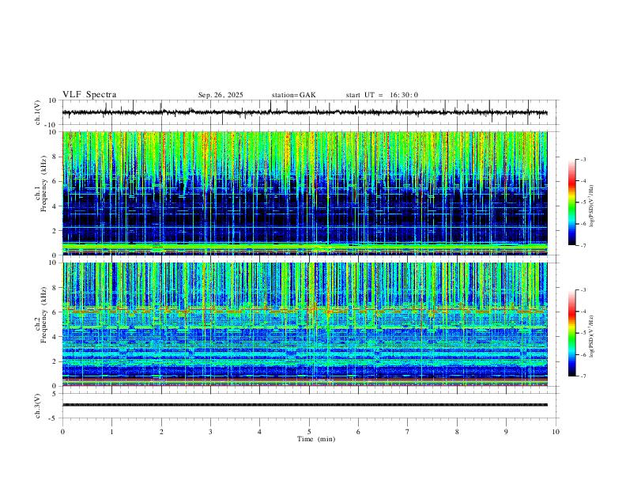Click the "Time (min)" axis title

pyautogui.click(x=316, y=439)
